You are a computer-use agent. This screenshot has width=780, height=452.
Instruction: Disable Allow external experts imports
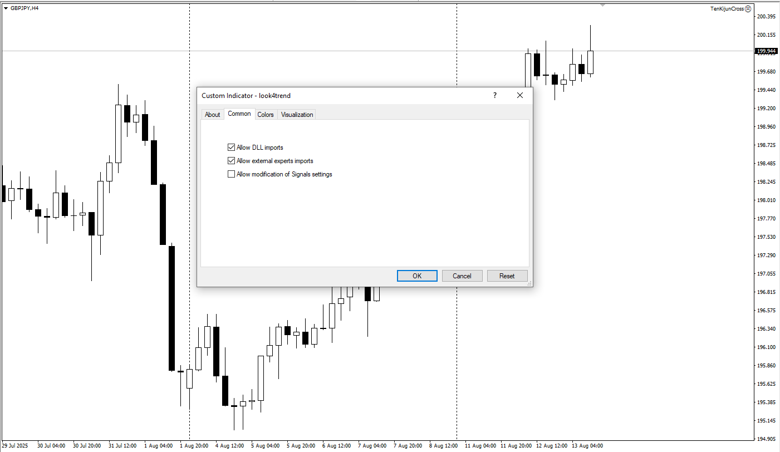click(232, 161)
